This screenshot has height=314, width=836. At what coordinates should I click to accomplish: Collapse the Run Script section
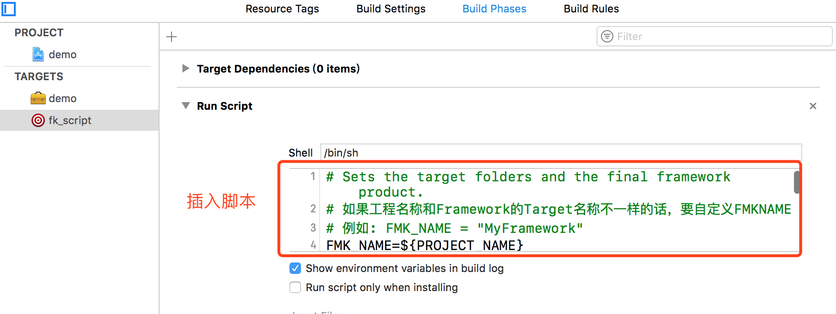pos(186,105)
